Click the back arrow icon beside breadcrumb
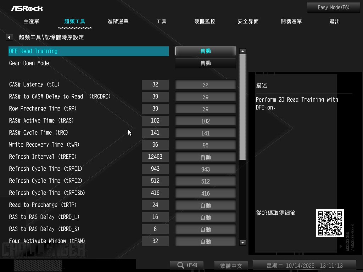363x272 pixels. click(9, 37)
